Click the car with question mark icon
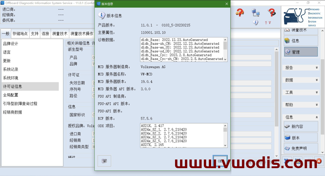Viewport: 325px width, 176px height. [x=240, y=12]
